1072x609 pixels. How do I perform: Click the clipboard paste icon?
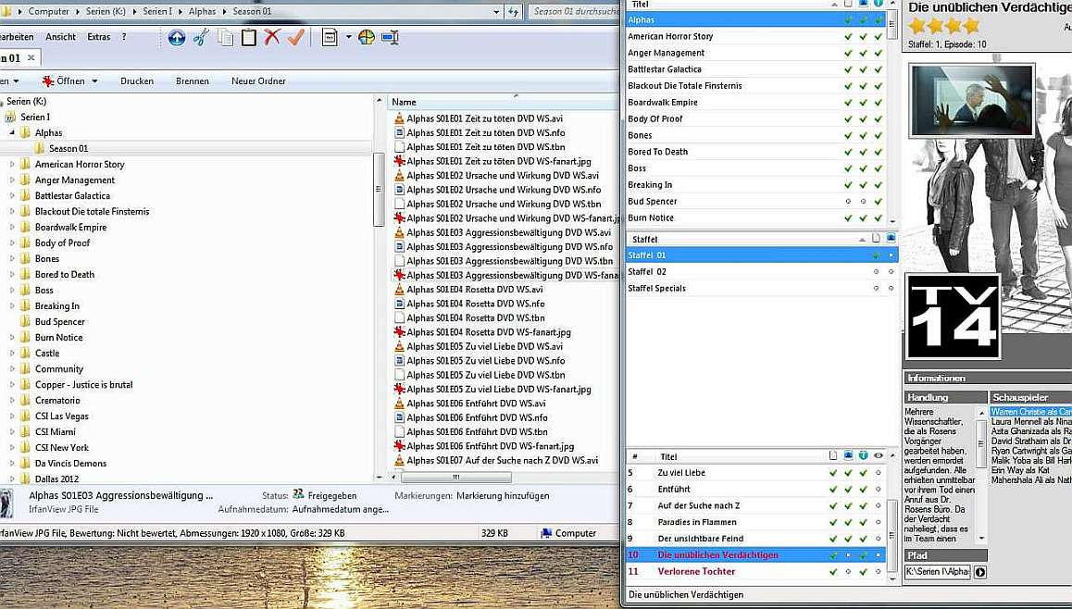click(249, 37)
